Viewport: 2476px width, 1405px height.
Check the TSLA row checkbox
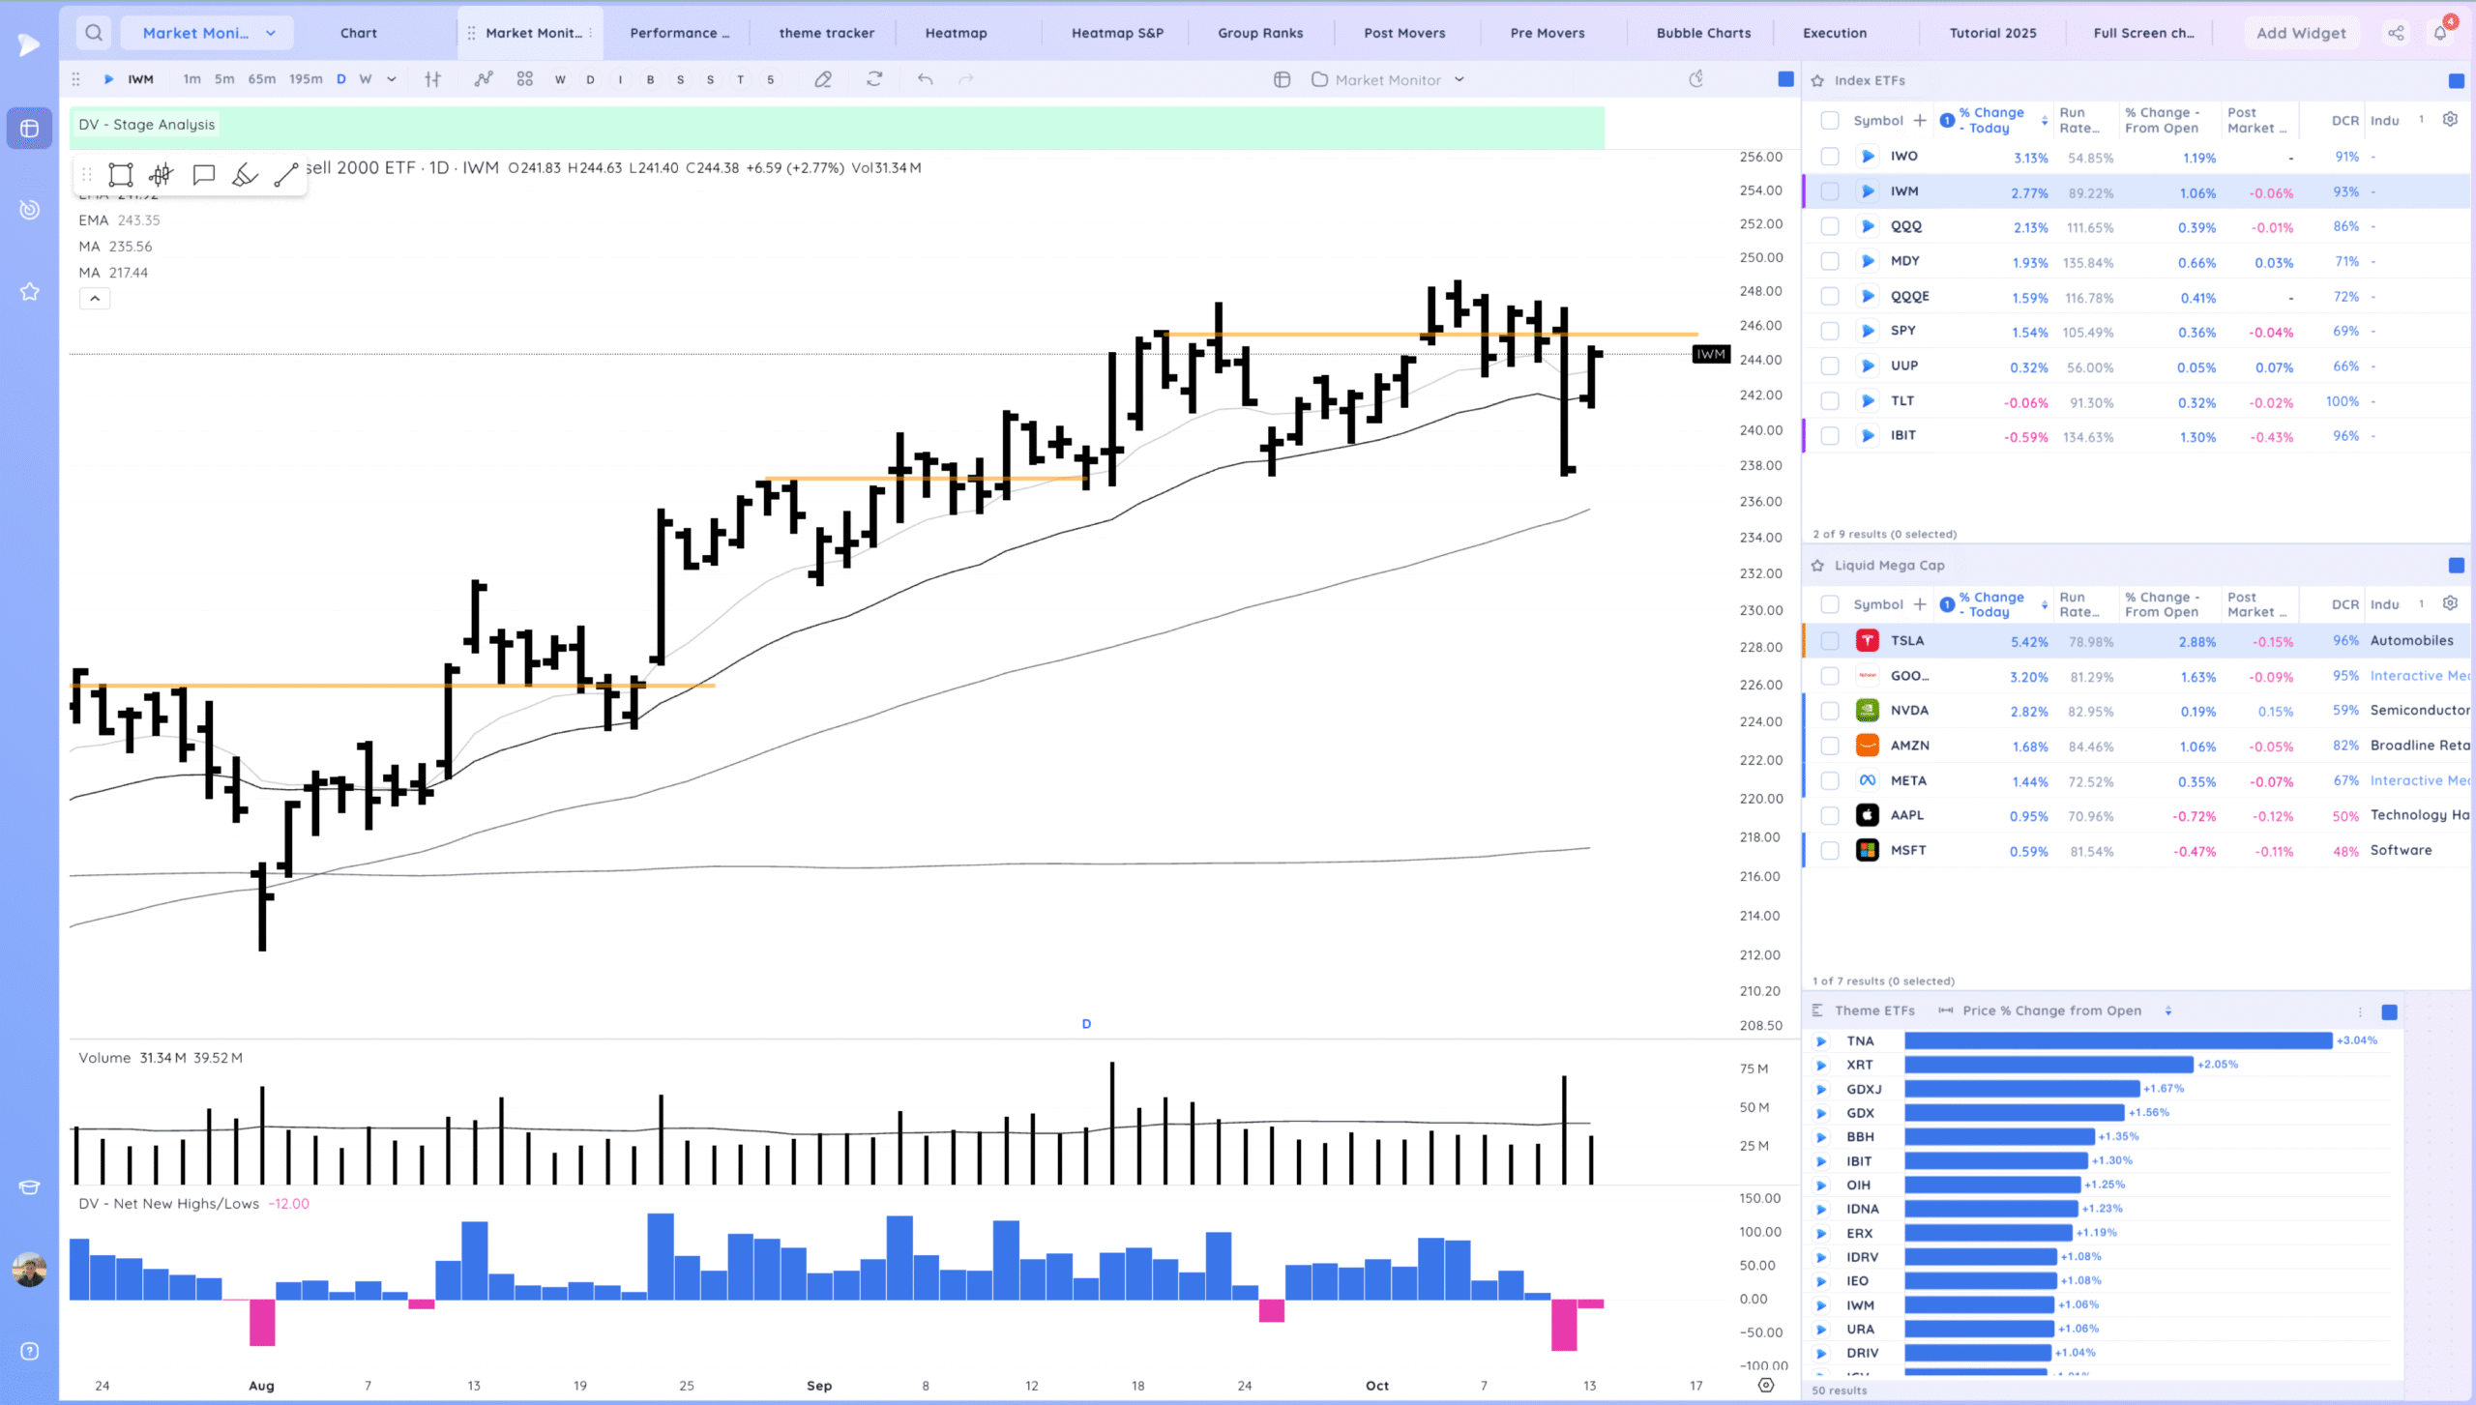(1829, 641)
